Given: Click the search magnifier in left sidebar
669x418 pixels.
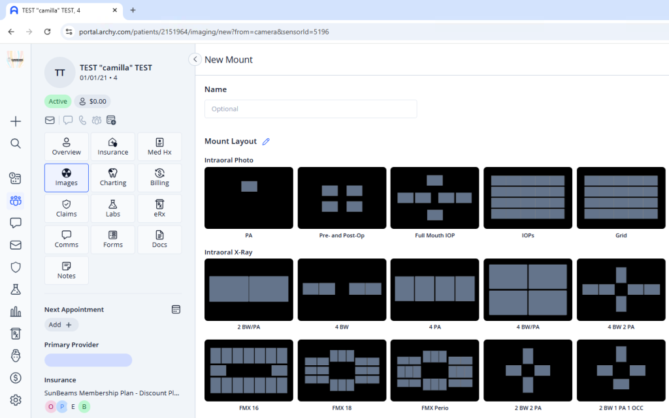Looking at the screenshot, I should pos(16,143).
